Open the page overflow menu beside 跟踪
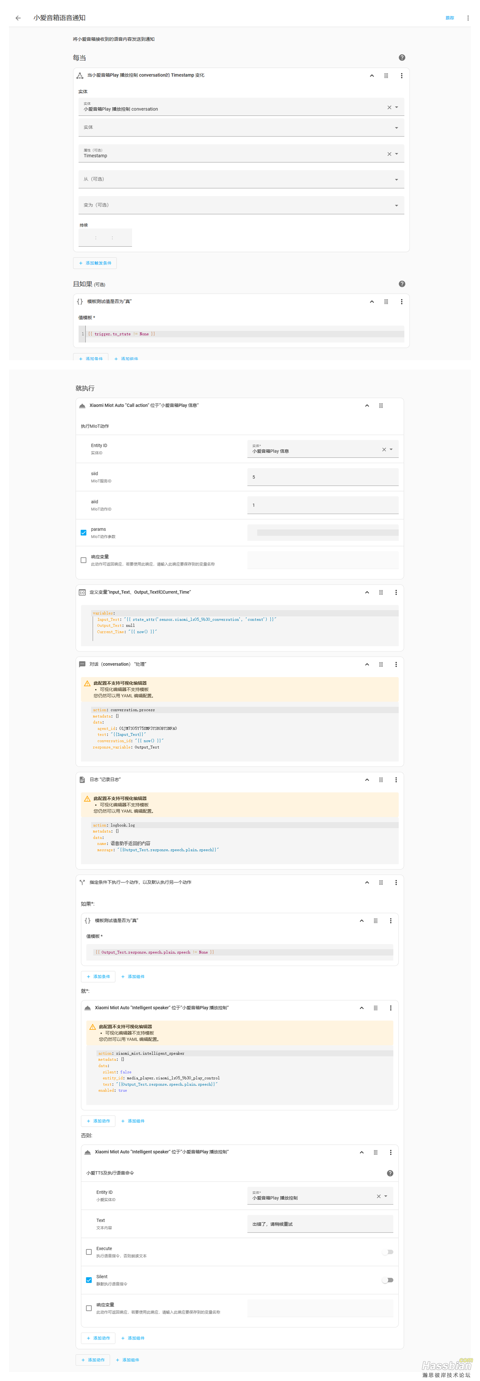Image resolution: width=480 pixels, height=1381 pixels. (468, 18)
